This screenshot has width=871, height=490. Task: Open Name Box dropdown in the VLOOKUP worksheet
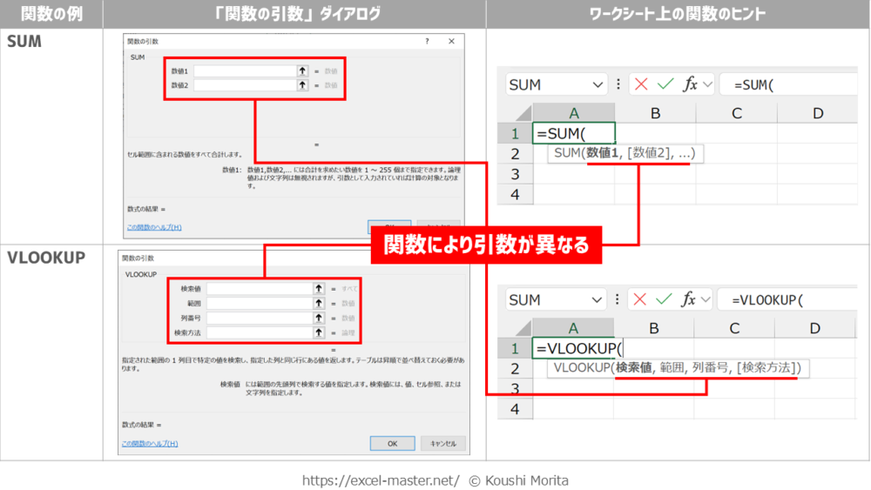point(598,299)
